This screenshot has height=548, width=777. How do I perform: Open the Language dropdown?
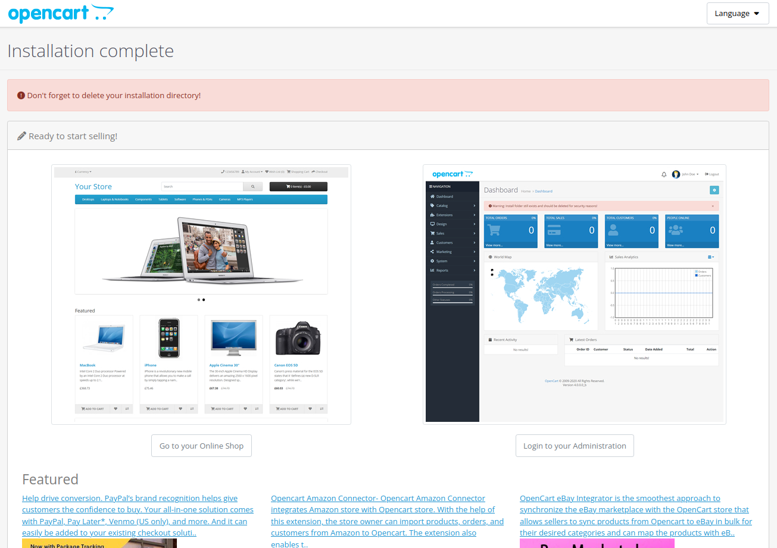(737, 13)
